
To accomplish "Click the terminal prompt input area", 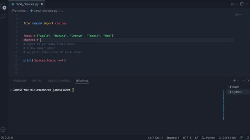I will [x=73, y=90].
